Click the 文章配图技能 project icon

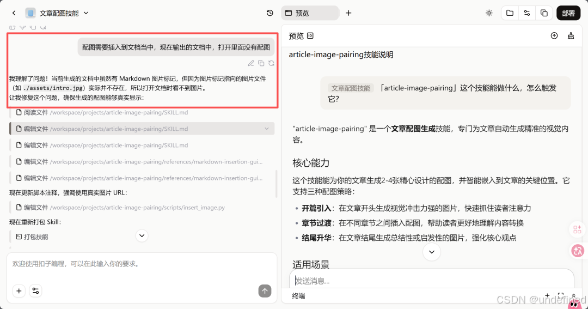point(30,13)
